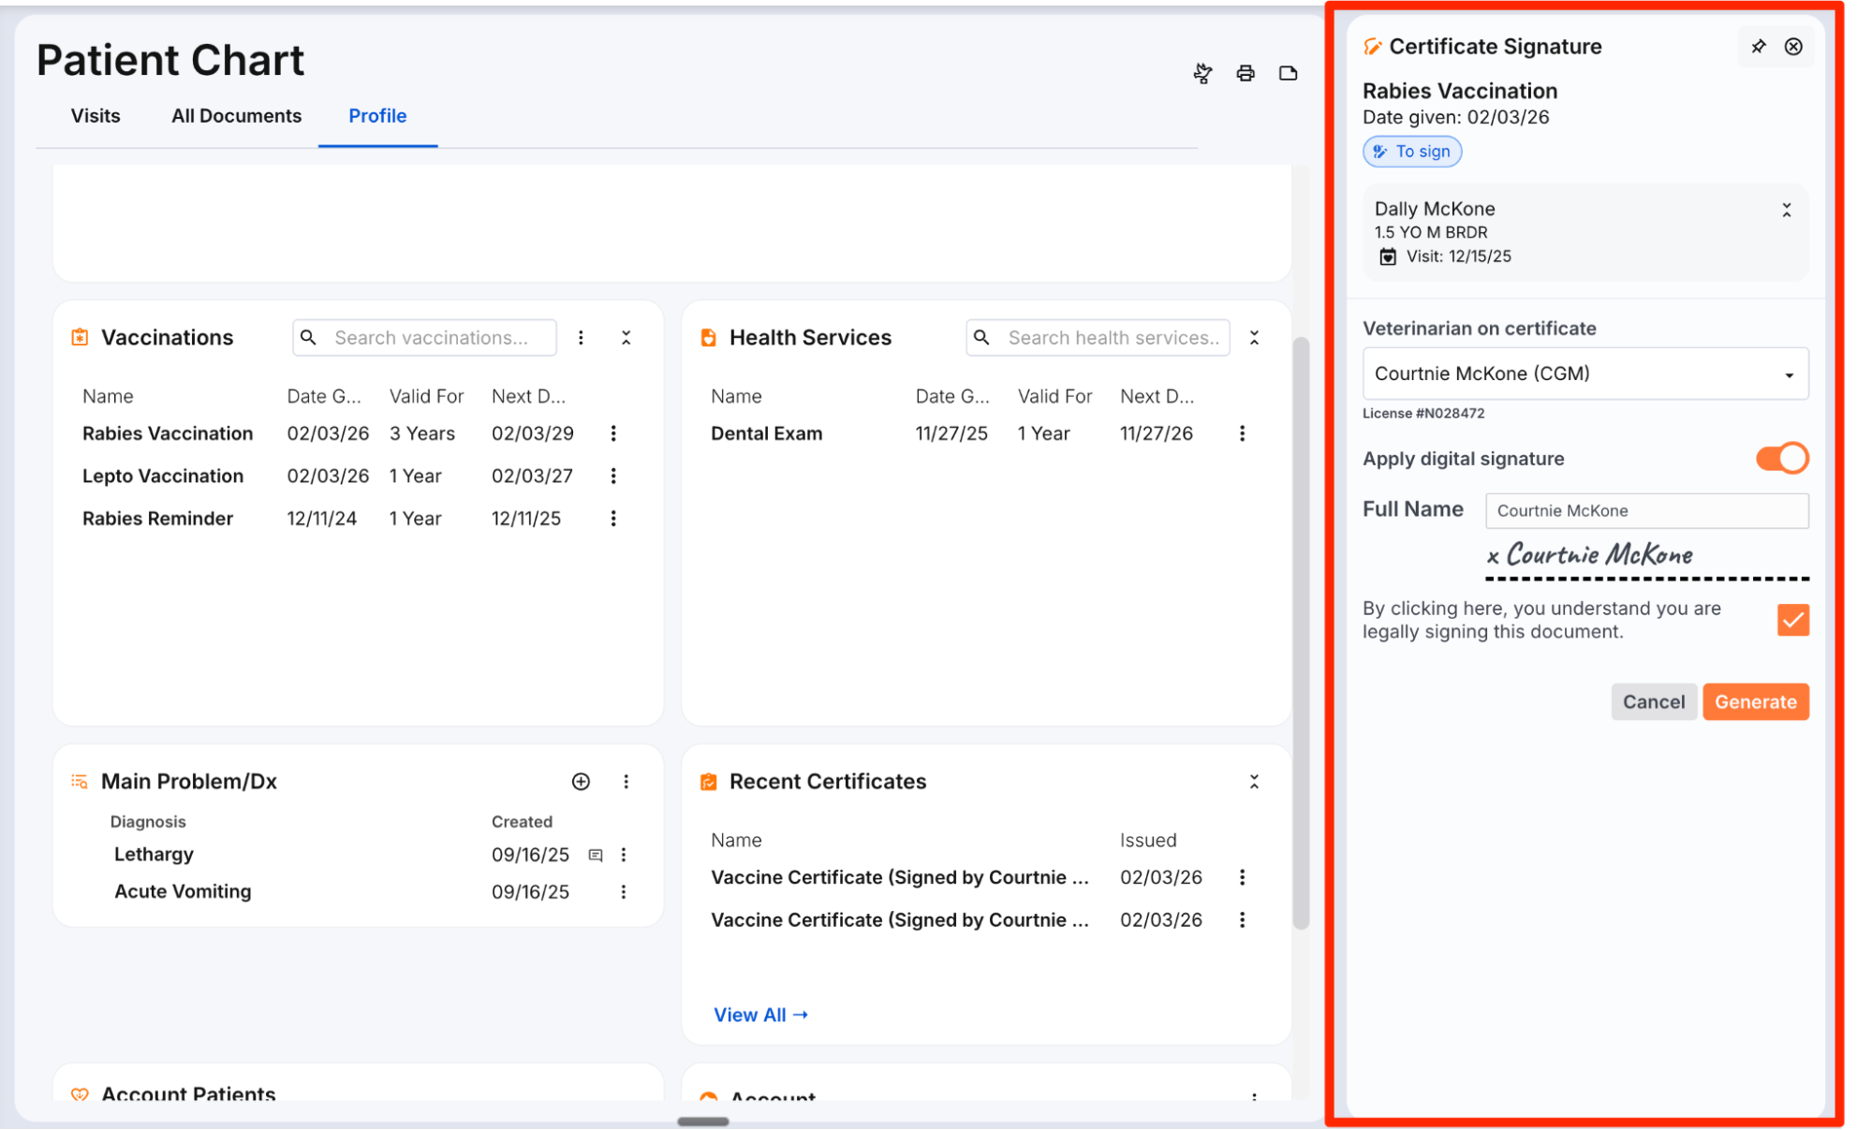Add new Main Problem/Dx with plus icon
This screenshot has height=1130, width=1872.
pos(581,782)
